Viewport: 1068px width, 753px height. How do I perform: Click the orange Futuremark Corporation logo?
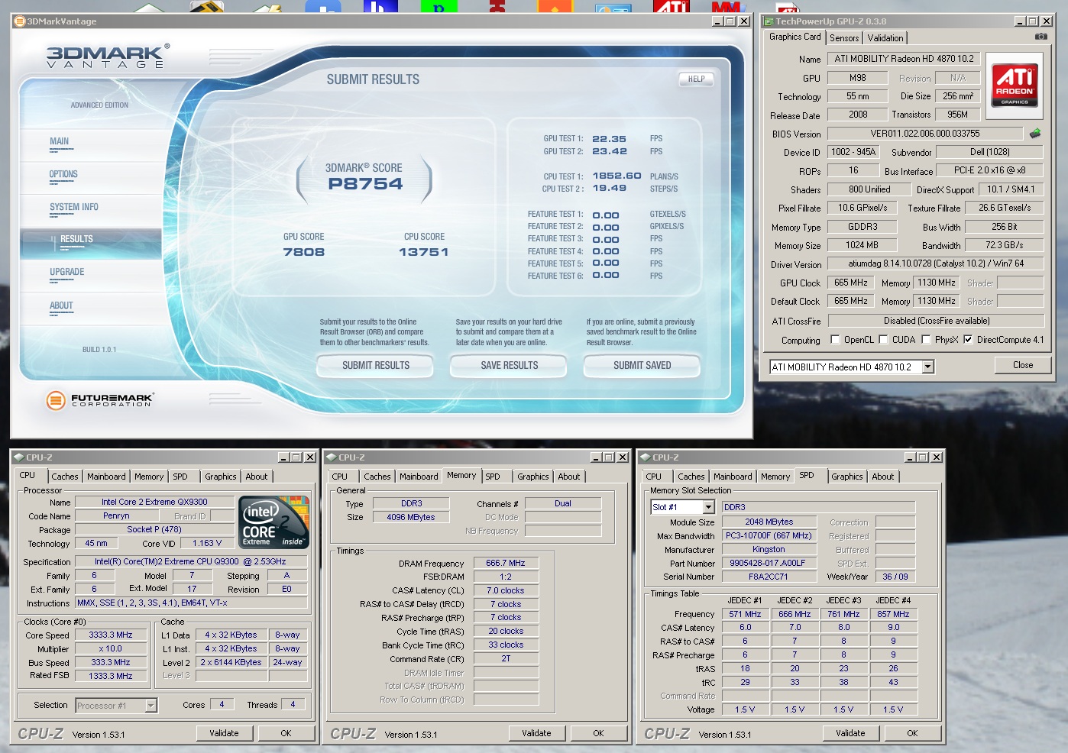point(56,399)
